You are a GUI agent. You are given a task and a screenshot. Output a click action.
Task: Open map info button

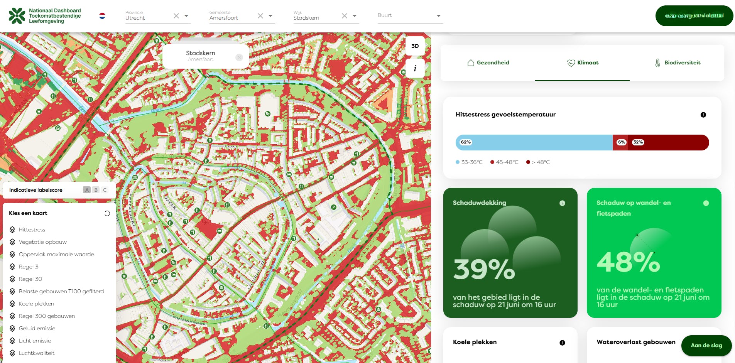415,68
